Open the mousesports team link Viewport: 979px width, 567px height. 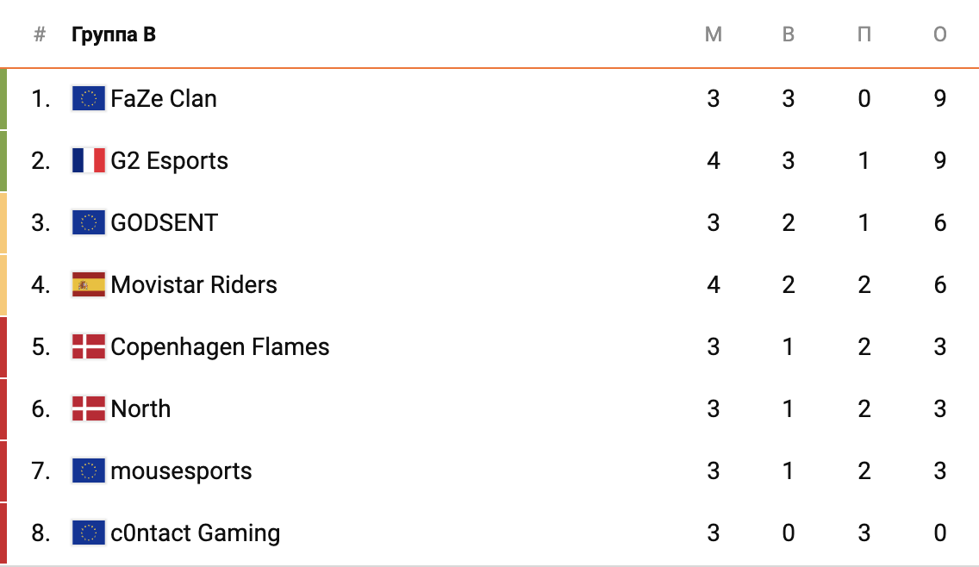pyautogui.click(x=182, y=470)
